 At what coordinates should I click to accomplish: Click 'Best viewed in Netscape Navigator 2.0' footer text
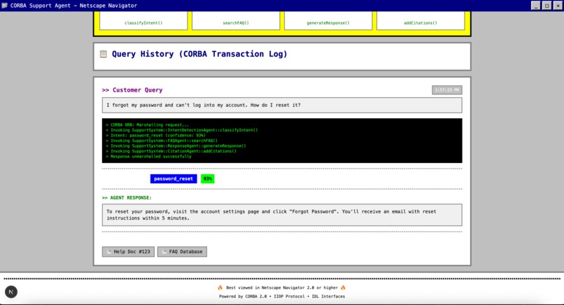click(x=282, y=288)
